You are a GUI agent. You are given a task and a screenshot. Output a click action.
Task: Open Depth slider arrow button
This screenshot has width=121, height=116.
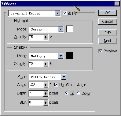click(46, 94)
